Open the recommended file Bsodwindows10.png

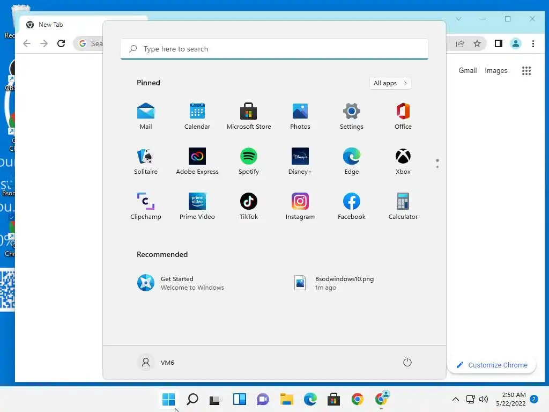335,283
